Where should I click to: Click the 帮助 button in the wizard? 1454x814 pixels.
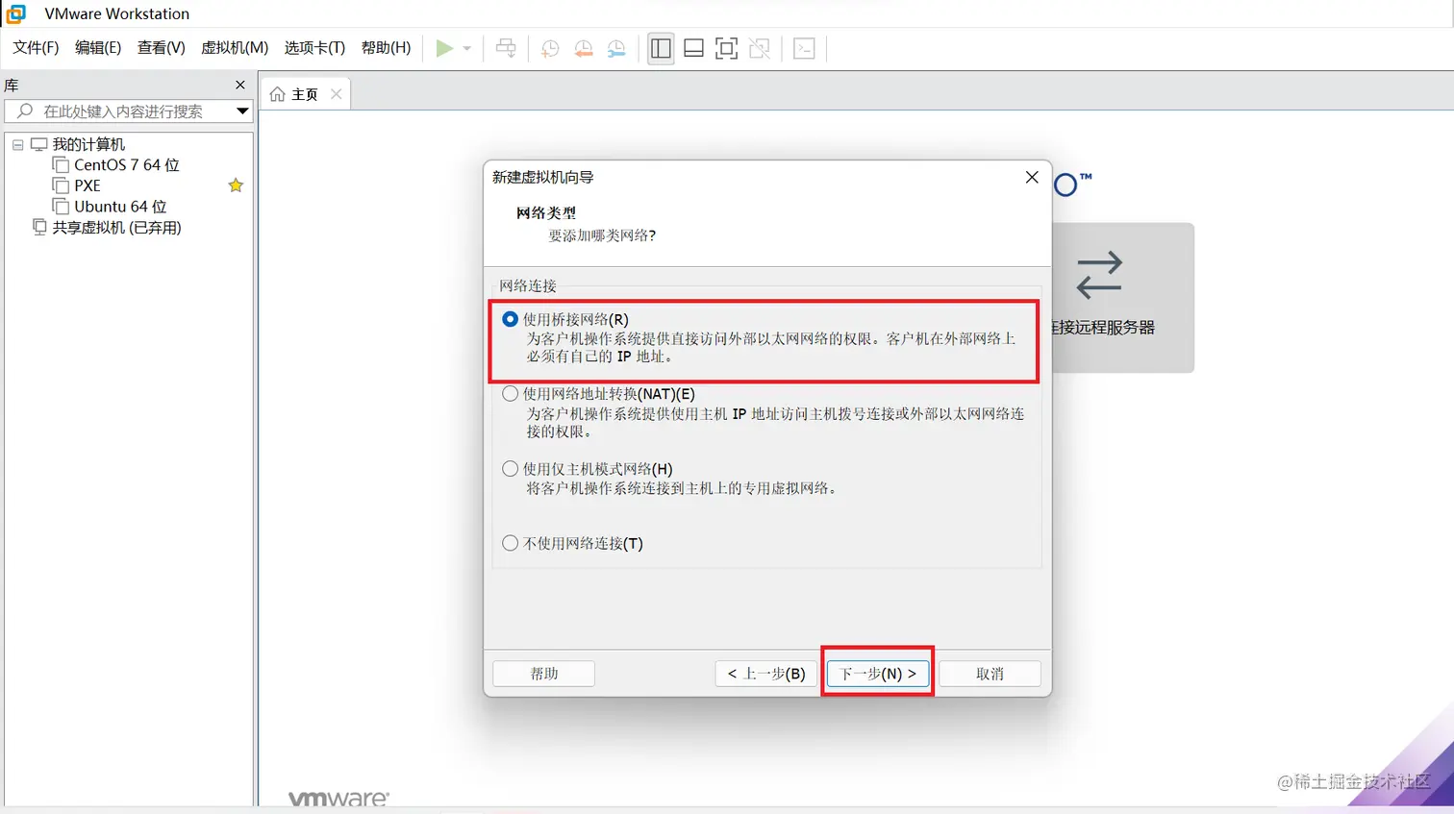tap(543, 674)
